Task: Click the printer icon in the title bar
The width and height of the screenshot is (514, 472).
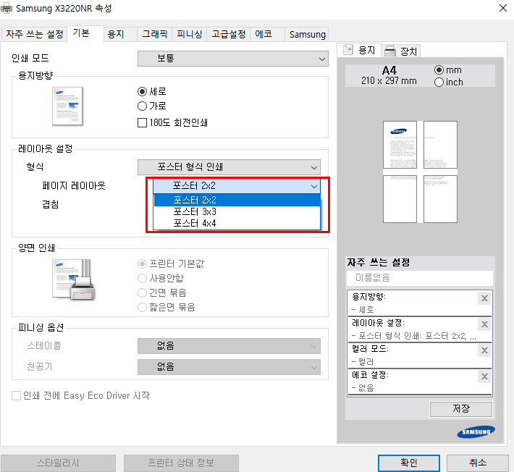Action: point(7,8)
